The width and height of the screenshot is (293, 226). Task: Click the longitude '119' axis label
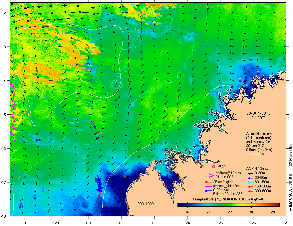(x=23, y=223)
